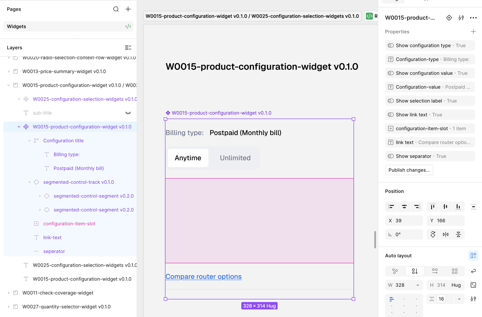Edit Configuration-value property row
Screen dimensions: 482x317
[430, 87]
